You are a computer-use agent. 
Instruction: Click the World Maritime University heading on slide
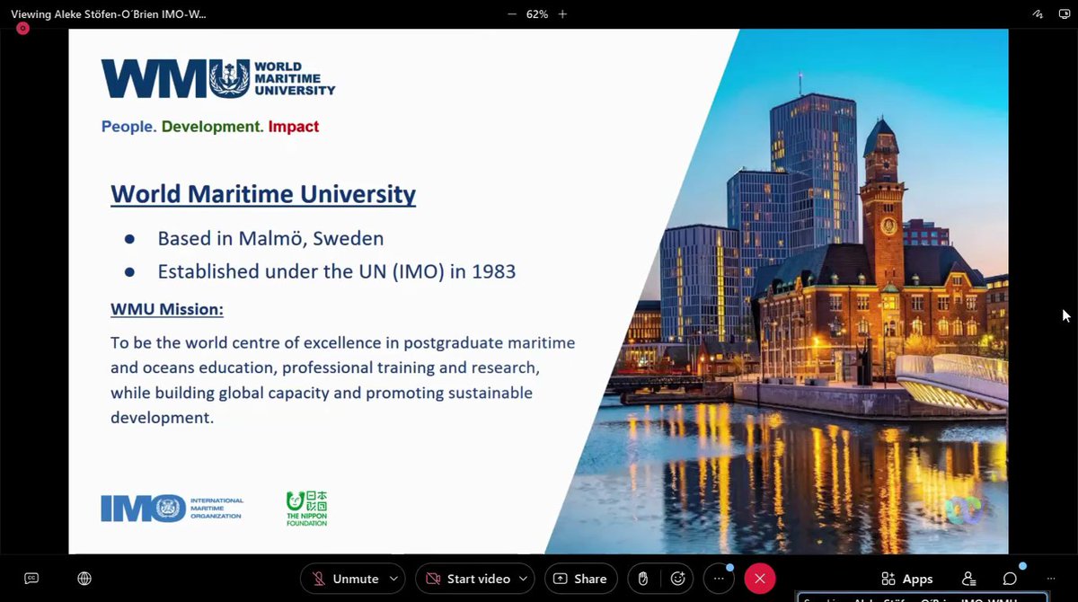pyautogui.click(x=263, y=193)
